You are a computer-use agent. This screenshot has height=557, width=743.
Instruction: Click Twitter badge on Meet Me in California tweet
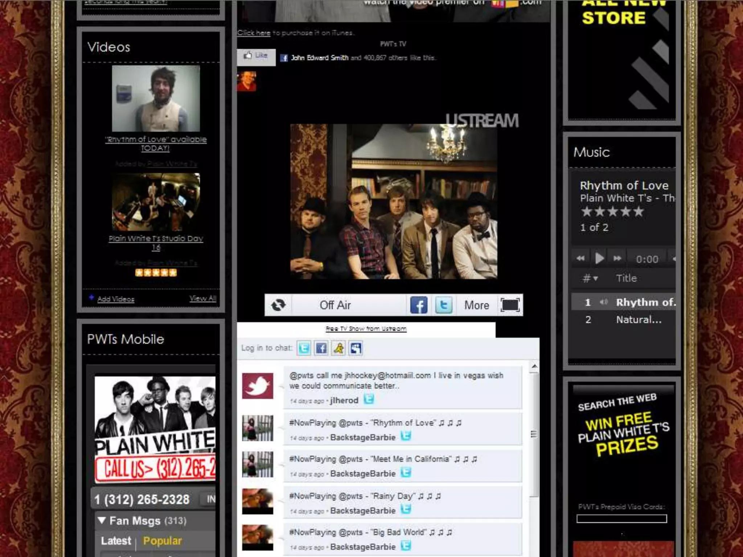coord(406,472)
